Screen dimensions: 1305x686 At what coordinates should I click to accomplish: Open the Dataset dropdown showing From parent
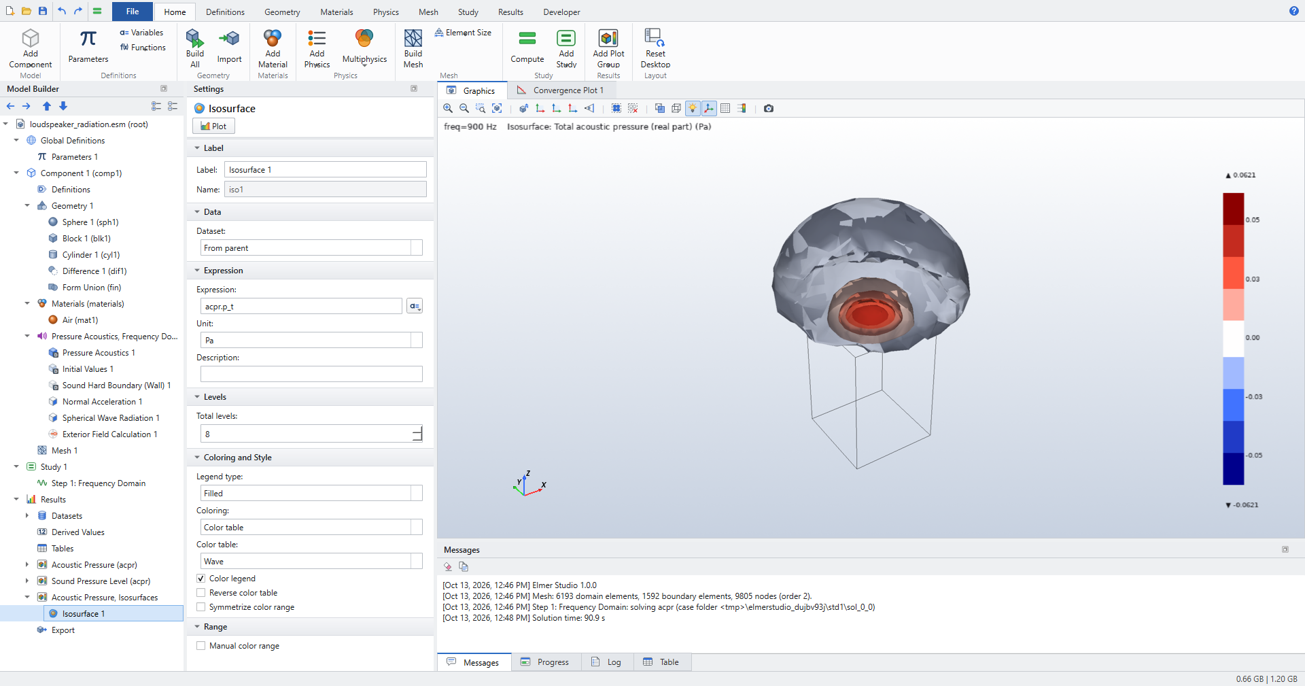coord(311,248)
